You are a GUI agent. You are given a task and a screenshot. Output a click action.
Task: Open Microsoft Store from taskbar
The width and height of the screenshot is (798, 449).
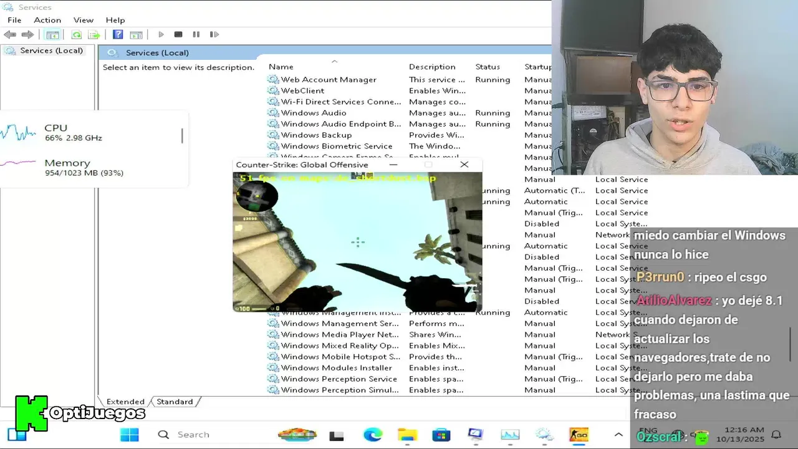tap(441, 435)
